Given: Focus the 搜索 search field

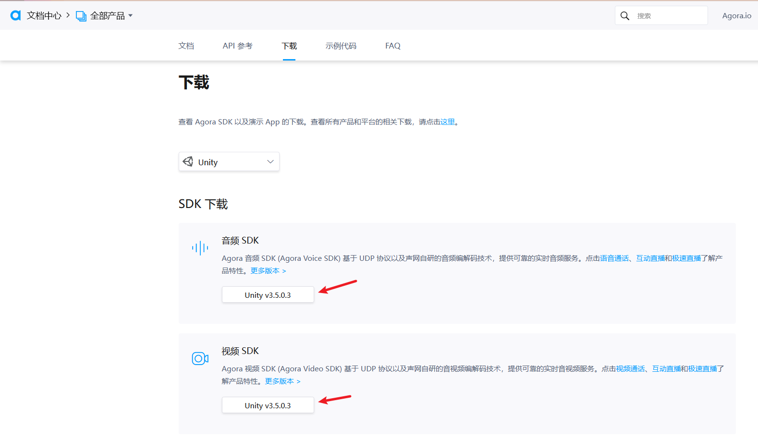Looking at the screenshot, I should [661, 15].
